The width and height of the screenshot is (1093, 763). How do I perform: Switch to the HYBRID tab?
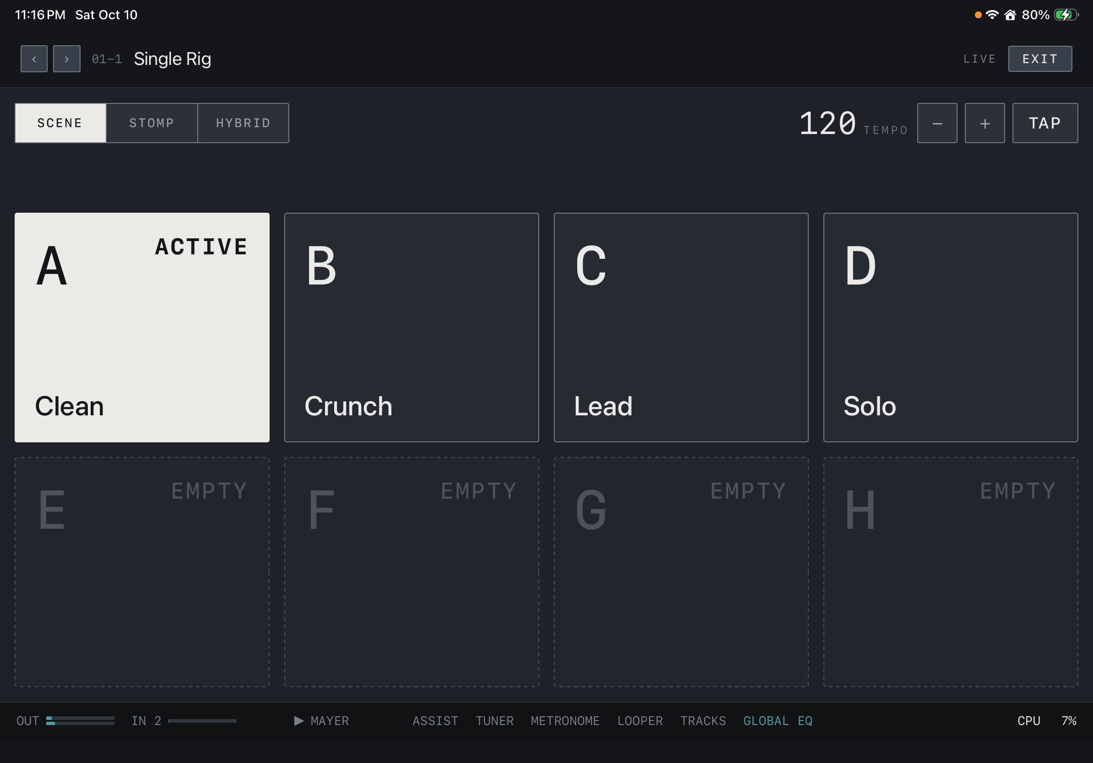pyautogui.click(x=243, y=123)
